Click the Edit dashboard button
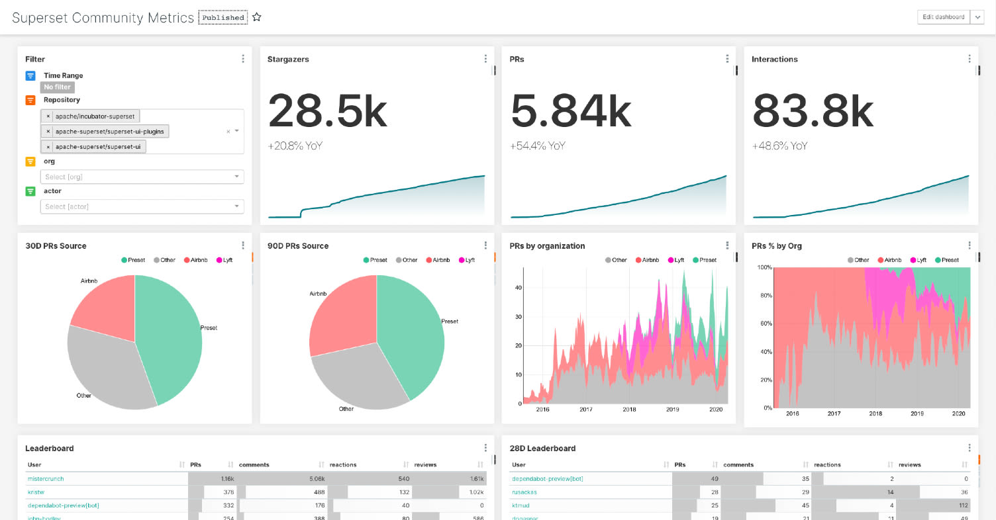The width and height of the screenshot is (996, 520). click(x=944, y=17)
